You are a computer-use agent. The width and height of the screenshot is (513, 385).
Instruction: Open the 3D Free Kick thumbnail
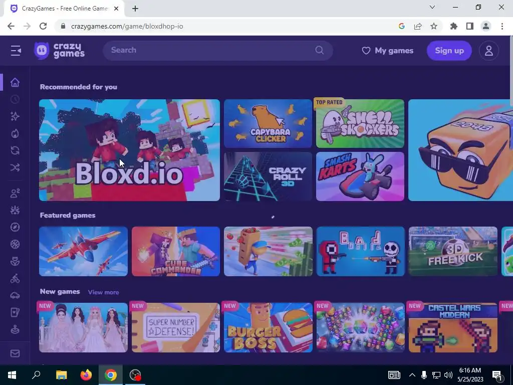tap(453, 252)
